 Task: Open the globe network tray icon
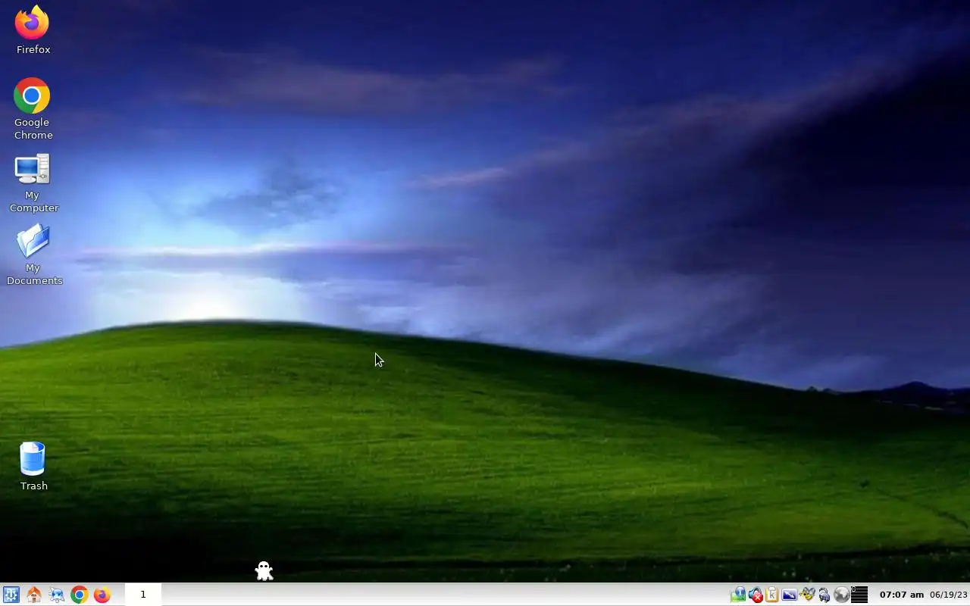841,595
